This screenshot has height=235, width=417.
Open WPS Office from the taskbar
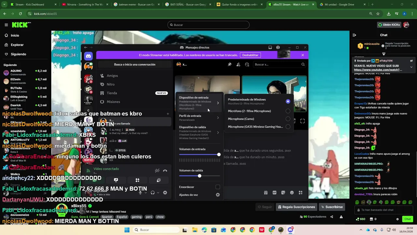point(262,230)
